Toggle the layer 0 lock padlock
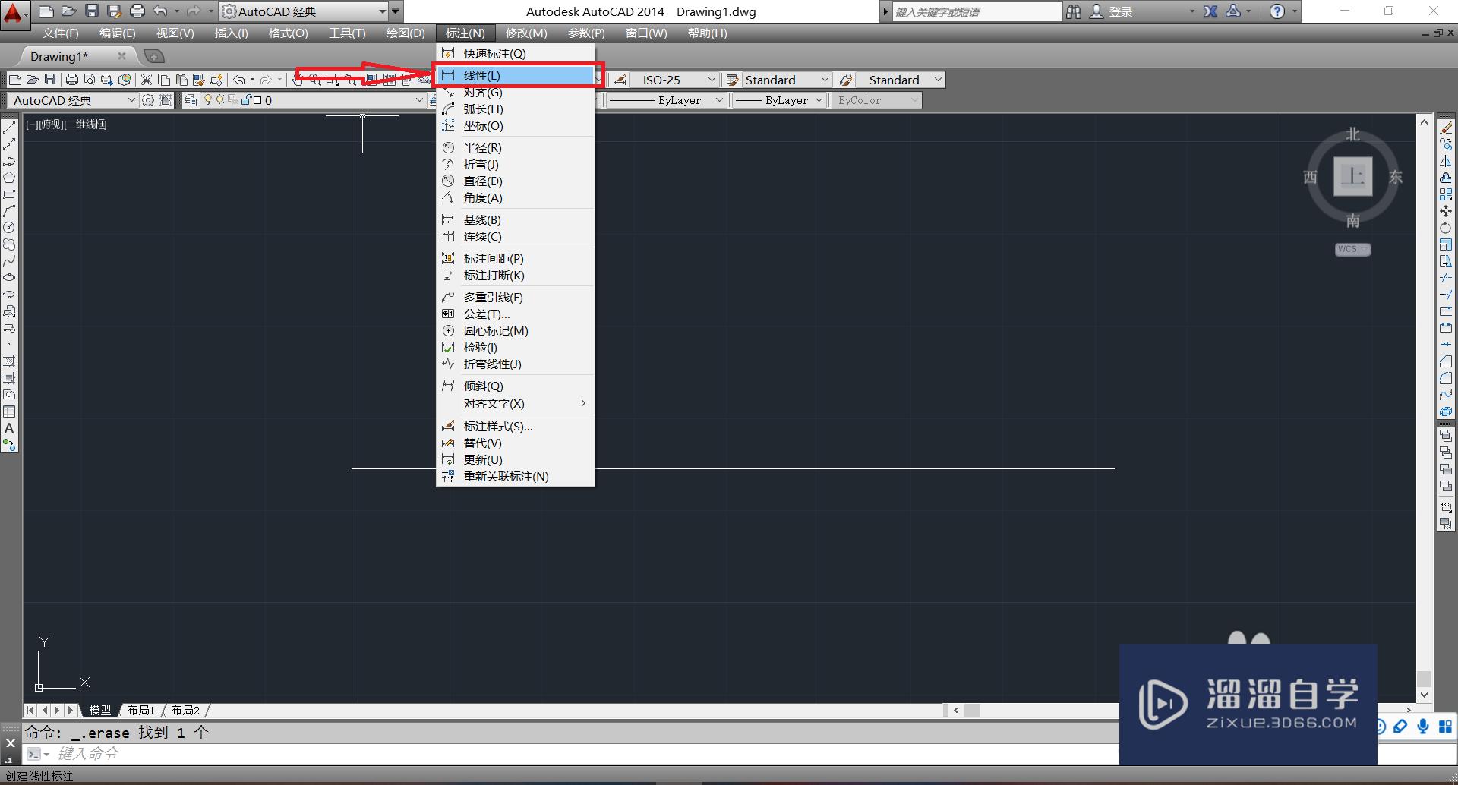The image size is (1458, 785). click(x=245, y=99)
